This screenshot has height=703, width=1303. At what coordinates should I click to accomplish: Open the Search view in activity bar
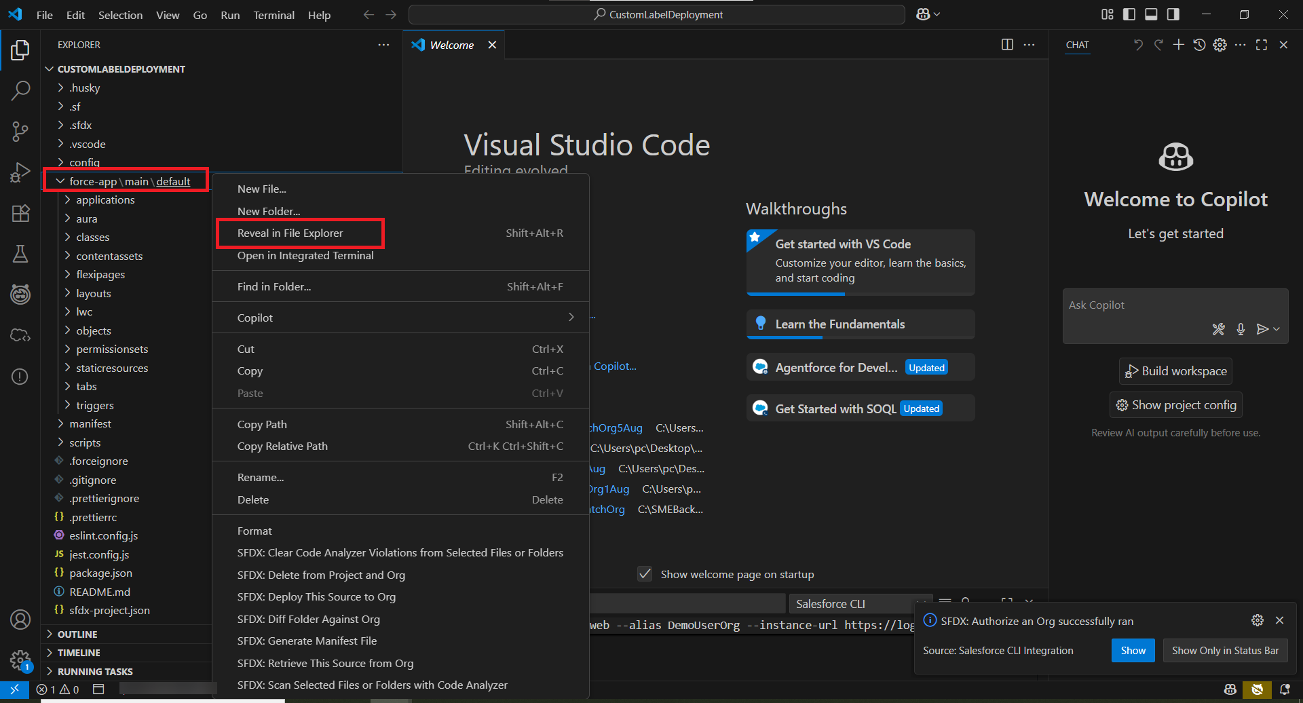click(20, 90)
